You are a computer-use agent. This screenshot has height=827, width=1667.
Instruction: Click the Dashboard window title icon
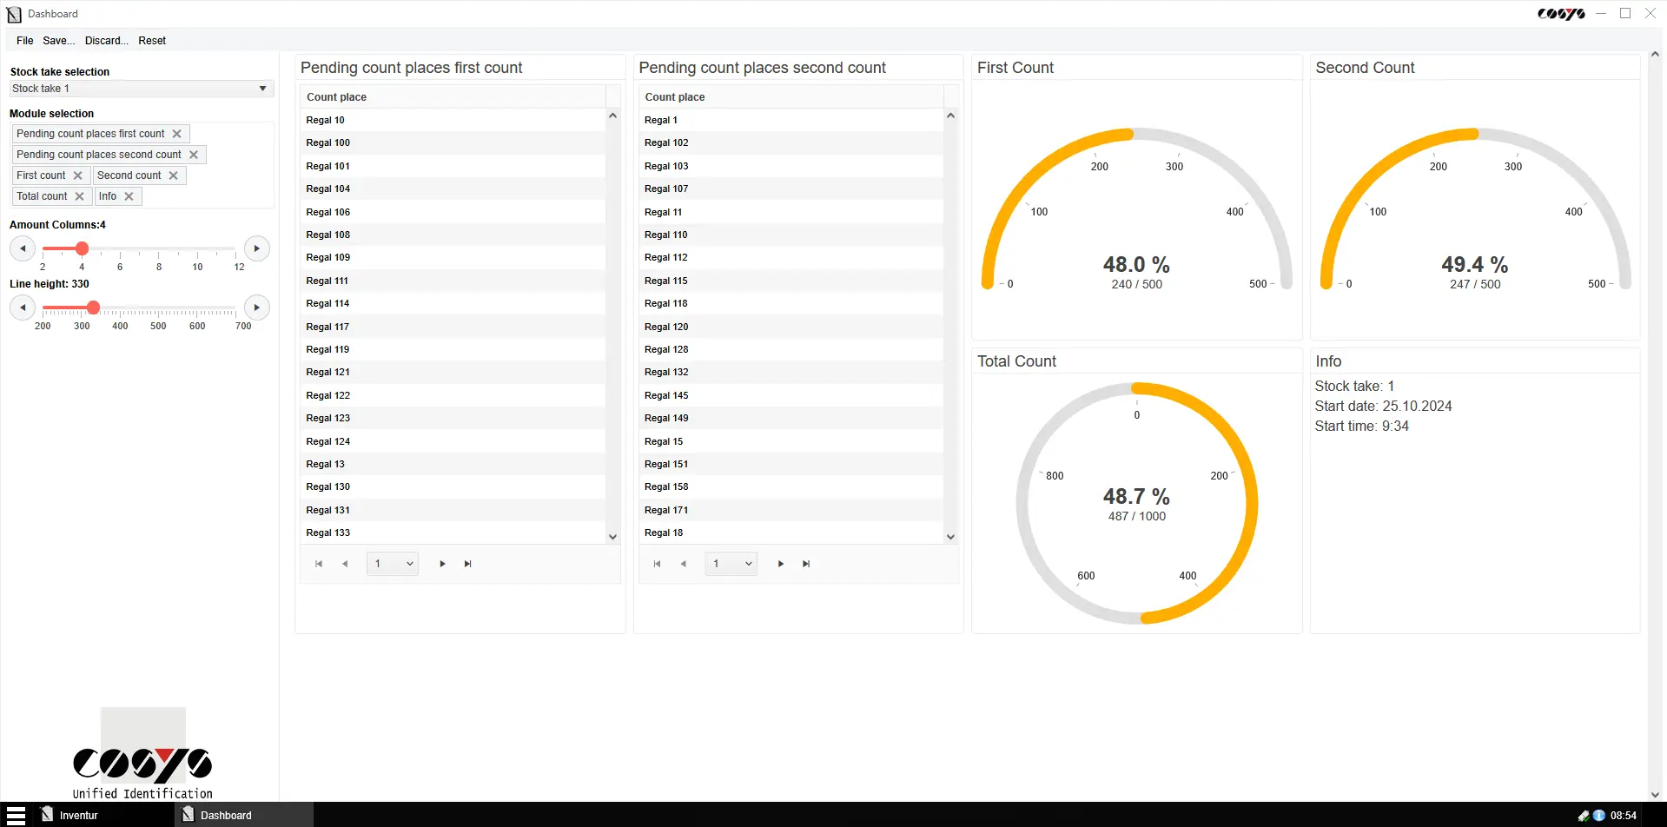(14, 14)
